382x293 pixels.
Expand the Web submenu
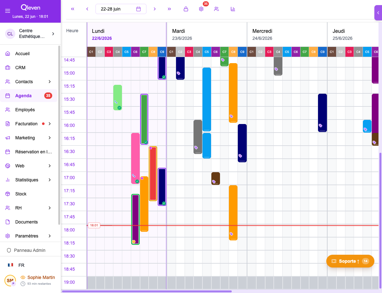point(50,166)
